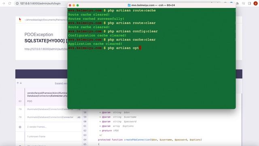Click the @return \PDO code line
259x146 pixels.
109,131
